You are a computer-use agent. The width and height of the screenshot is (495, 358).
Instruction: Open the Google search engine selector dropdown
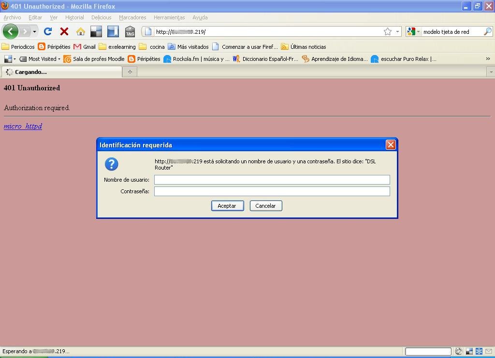(414, 31)
